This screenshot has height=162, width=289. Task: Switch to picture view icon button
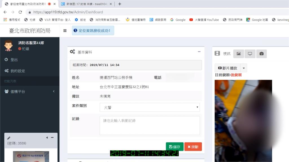click(238, 54)
